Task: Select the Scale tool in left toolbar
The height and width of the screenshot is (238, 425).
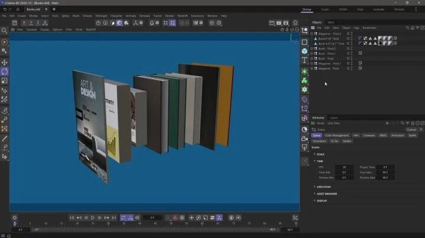Action: pyautogui.click(x=5, y=81)
